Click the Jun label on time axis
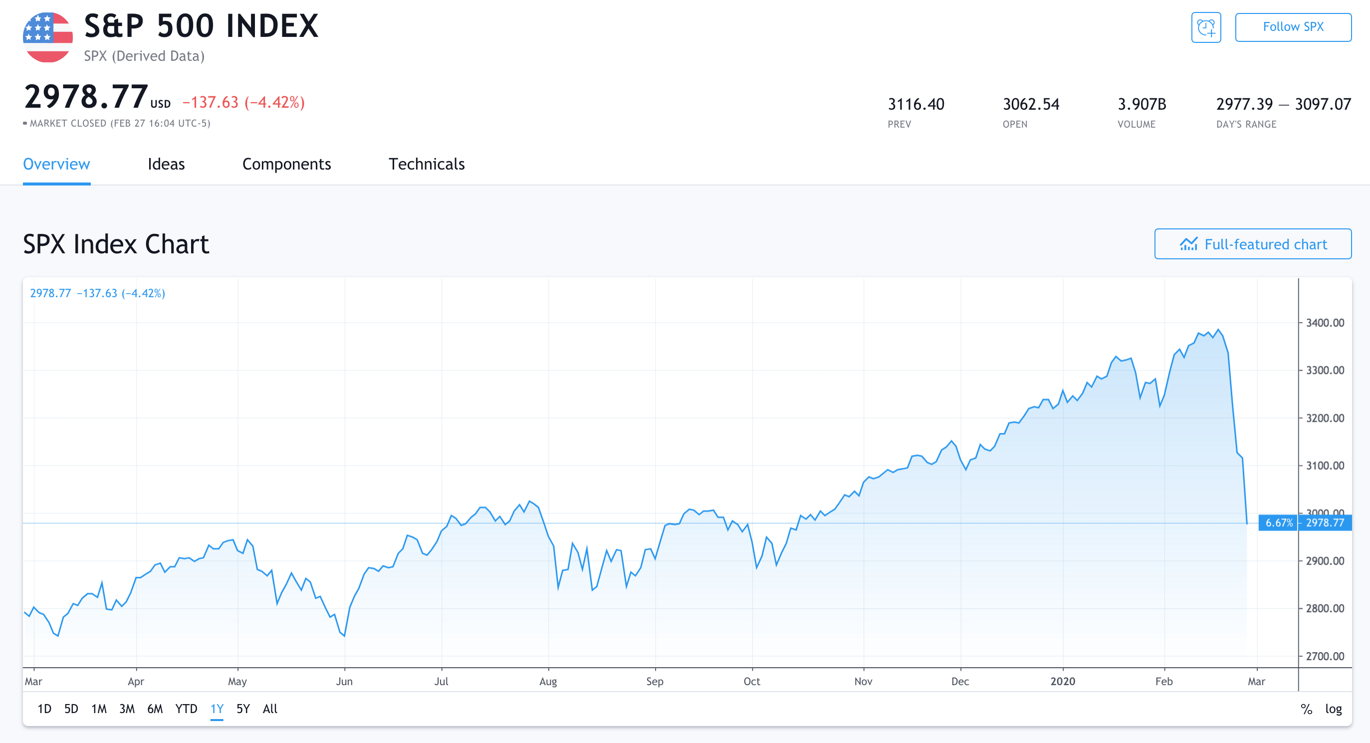Viewport: 1370px width, 743px height. pos(344,681)
